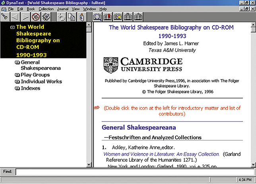256x184 pixels.
Task: Select General Shakespeareana in the contents tree
Action: tap(40, 65)
